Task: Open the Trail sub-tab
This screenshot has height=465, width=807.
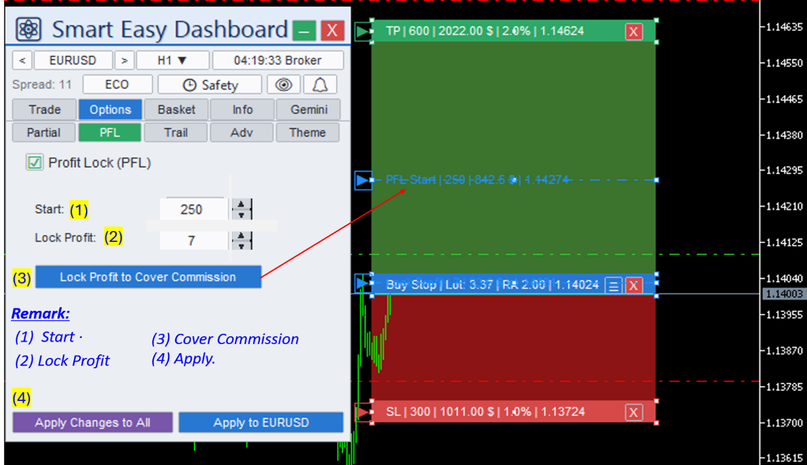Action: pos(176,132)
